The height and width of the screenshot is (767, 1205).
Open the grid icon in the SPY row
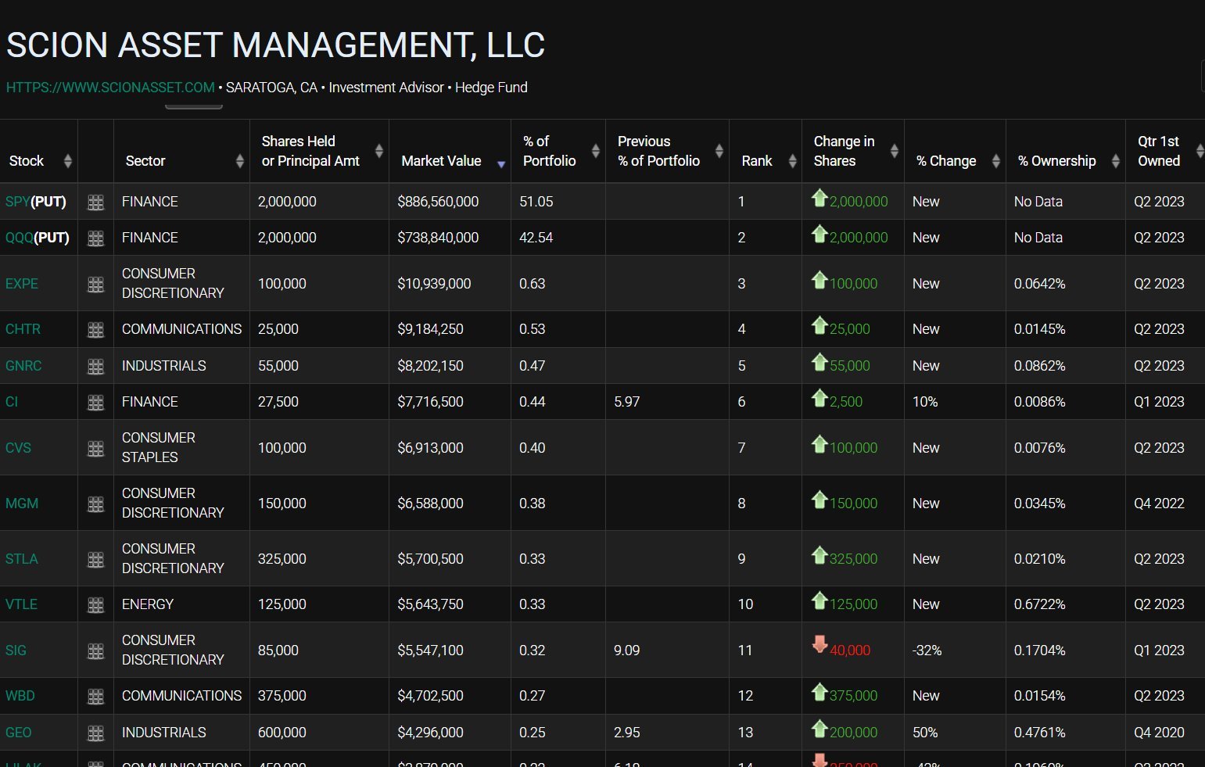[95, 203]
